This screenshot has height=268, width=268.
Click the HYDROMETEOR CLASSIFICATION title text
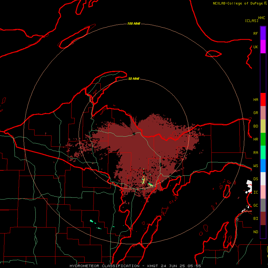tap(105, 266)
